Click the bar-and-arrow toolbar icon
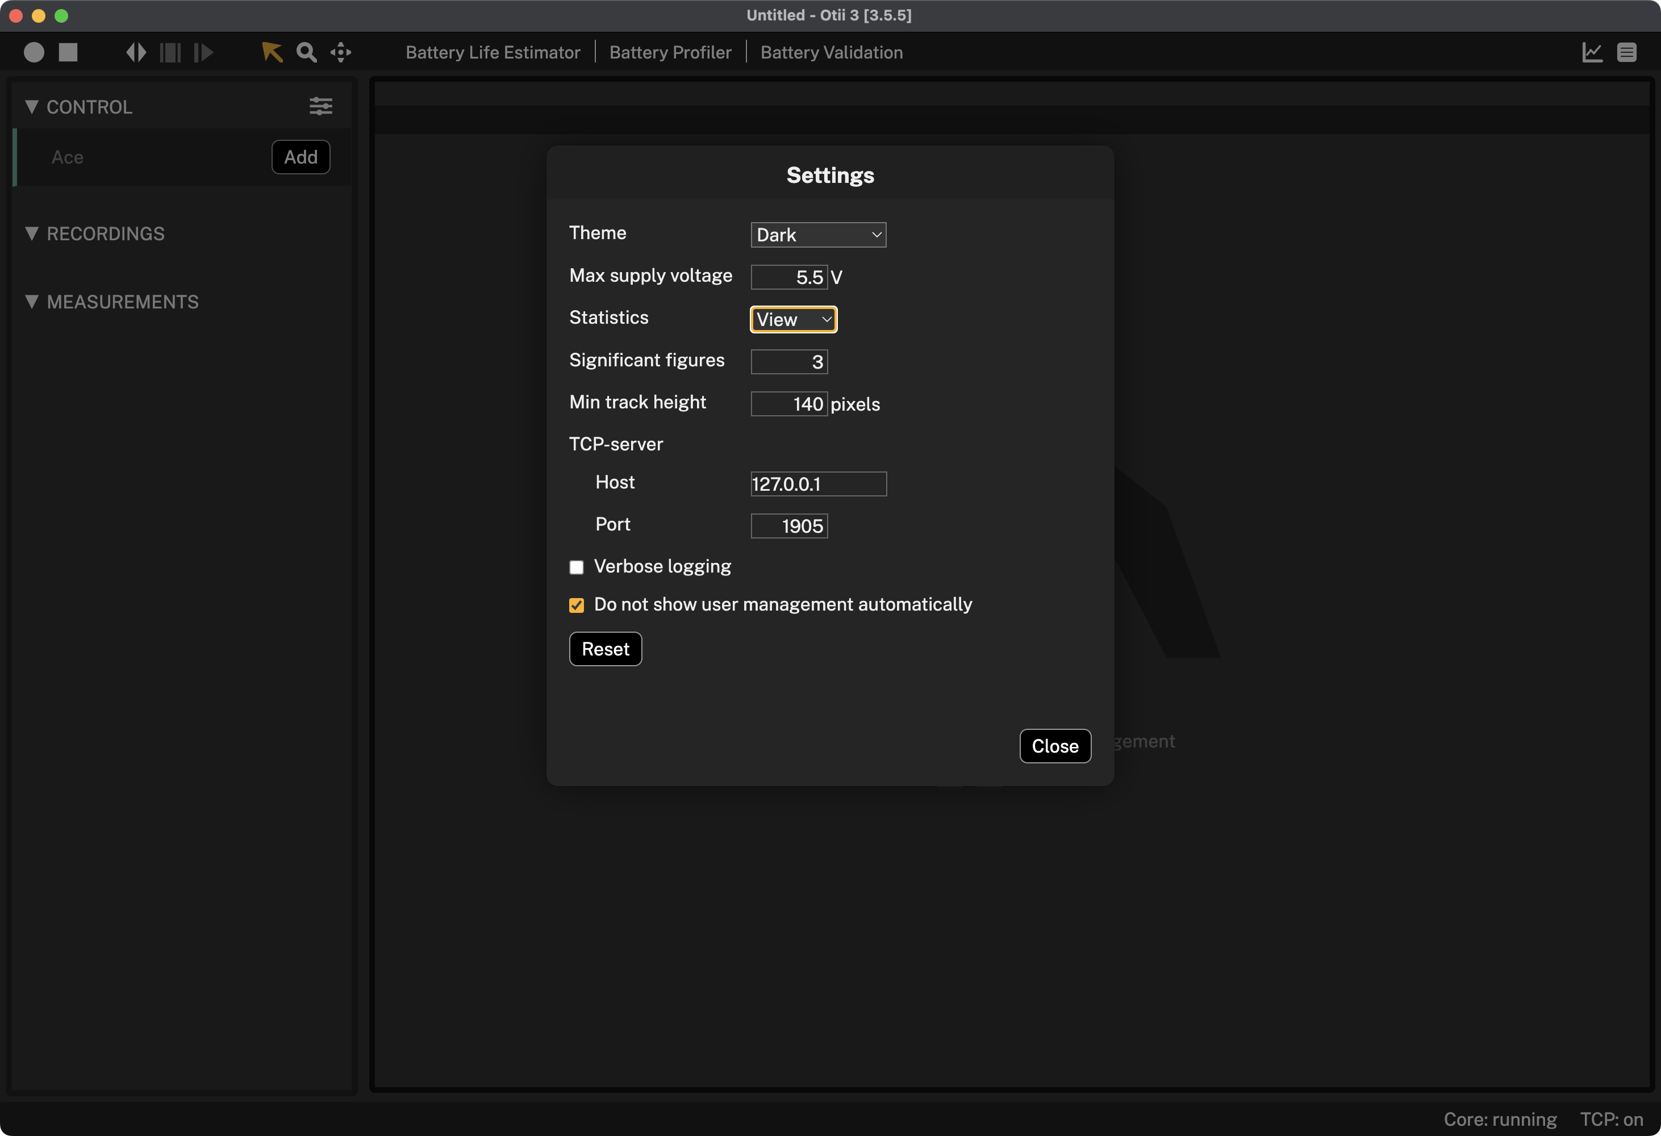 point(204,52)
